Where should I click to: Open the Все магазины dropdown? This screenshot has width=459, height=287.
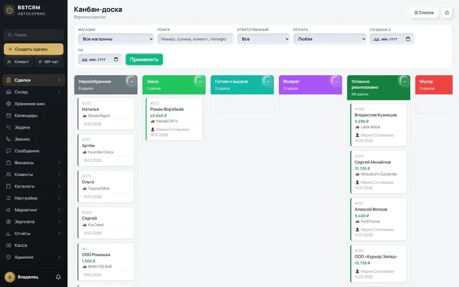[116, 39]
